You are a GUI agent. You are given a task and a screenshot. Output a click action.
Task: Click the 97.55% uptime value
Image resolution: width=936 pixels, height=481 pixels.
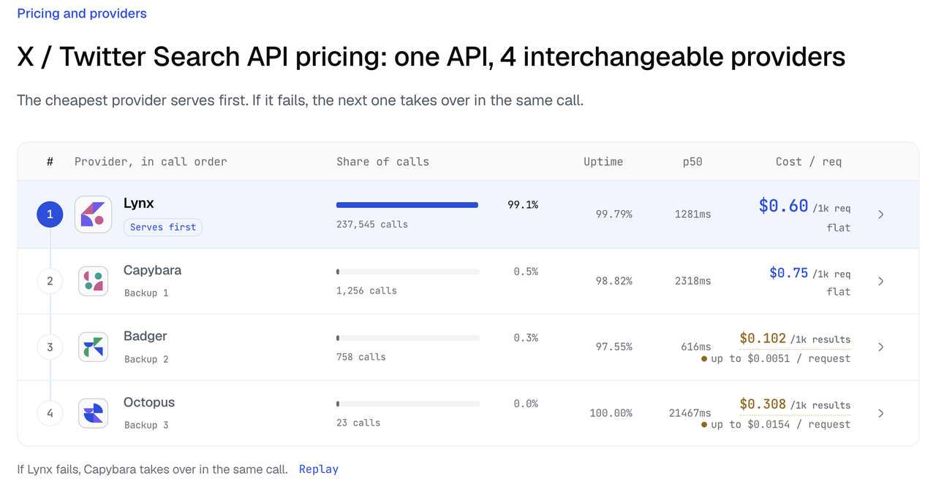[614, 347]
